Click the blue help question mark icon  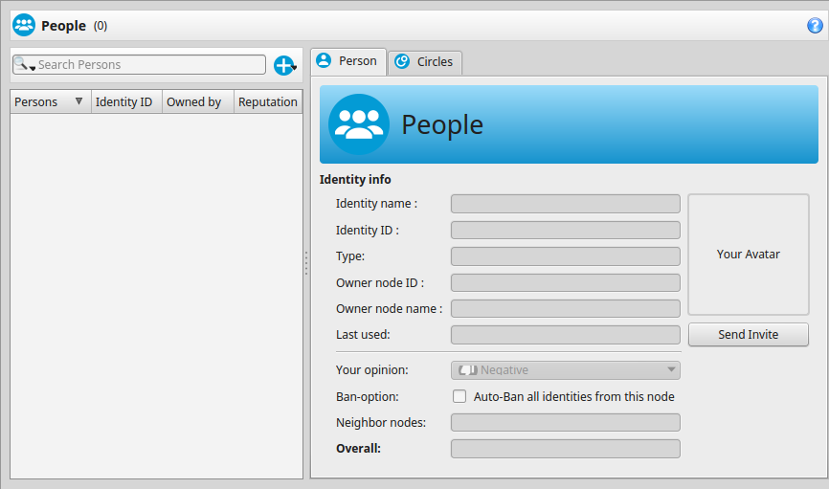(815, 26)
